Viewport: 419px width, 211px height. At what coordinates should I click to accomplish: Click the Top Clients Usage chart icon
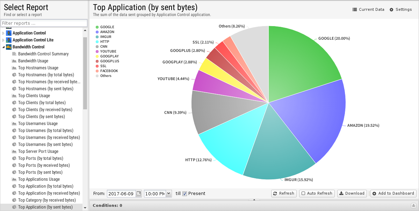tap(14, 96)
